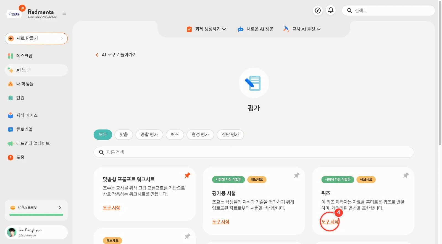Click the lightning bolt quick action icon
This screenshot has width=442, height=244.
(318, 10)
